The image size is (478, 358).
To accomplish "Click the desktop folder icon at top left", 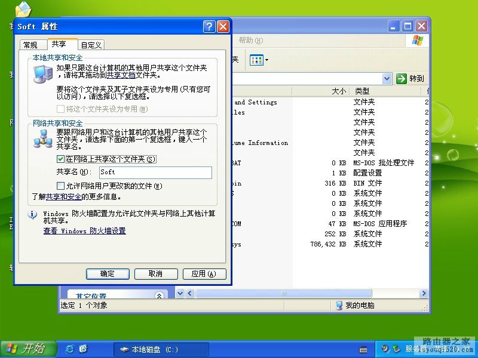I will pos(23,10).
